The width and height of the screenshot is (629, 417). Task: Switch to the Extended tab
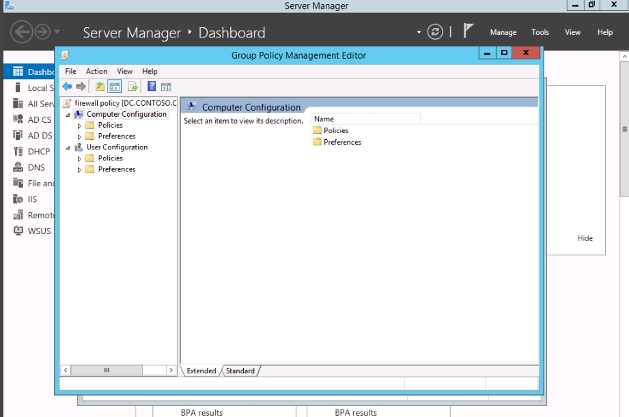point(201,371)
